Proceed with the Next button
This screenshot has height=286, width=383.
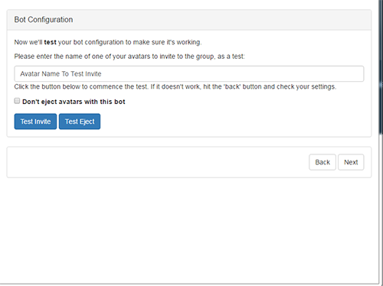(351, 162)
